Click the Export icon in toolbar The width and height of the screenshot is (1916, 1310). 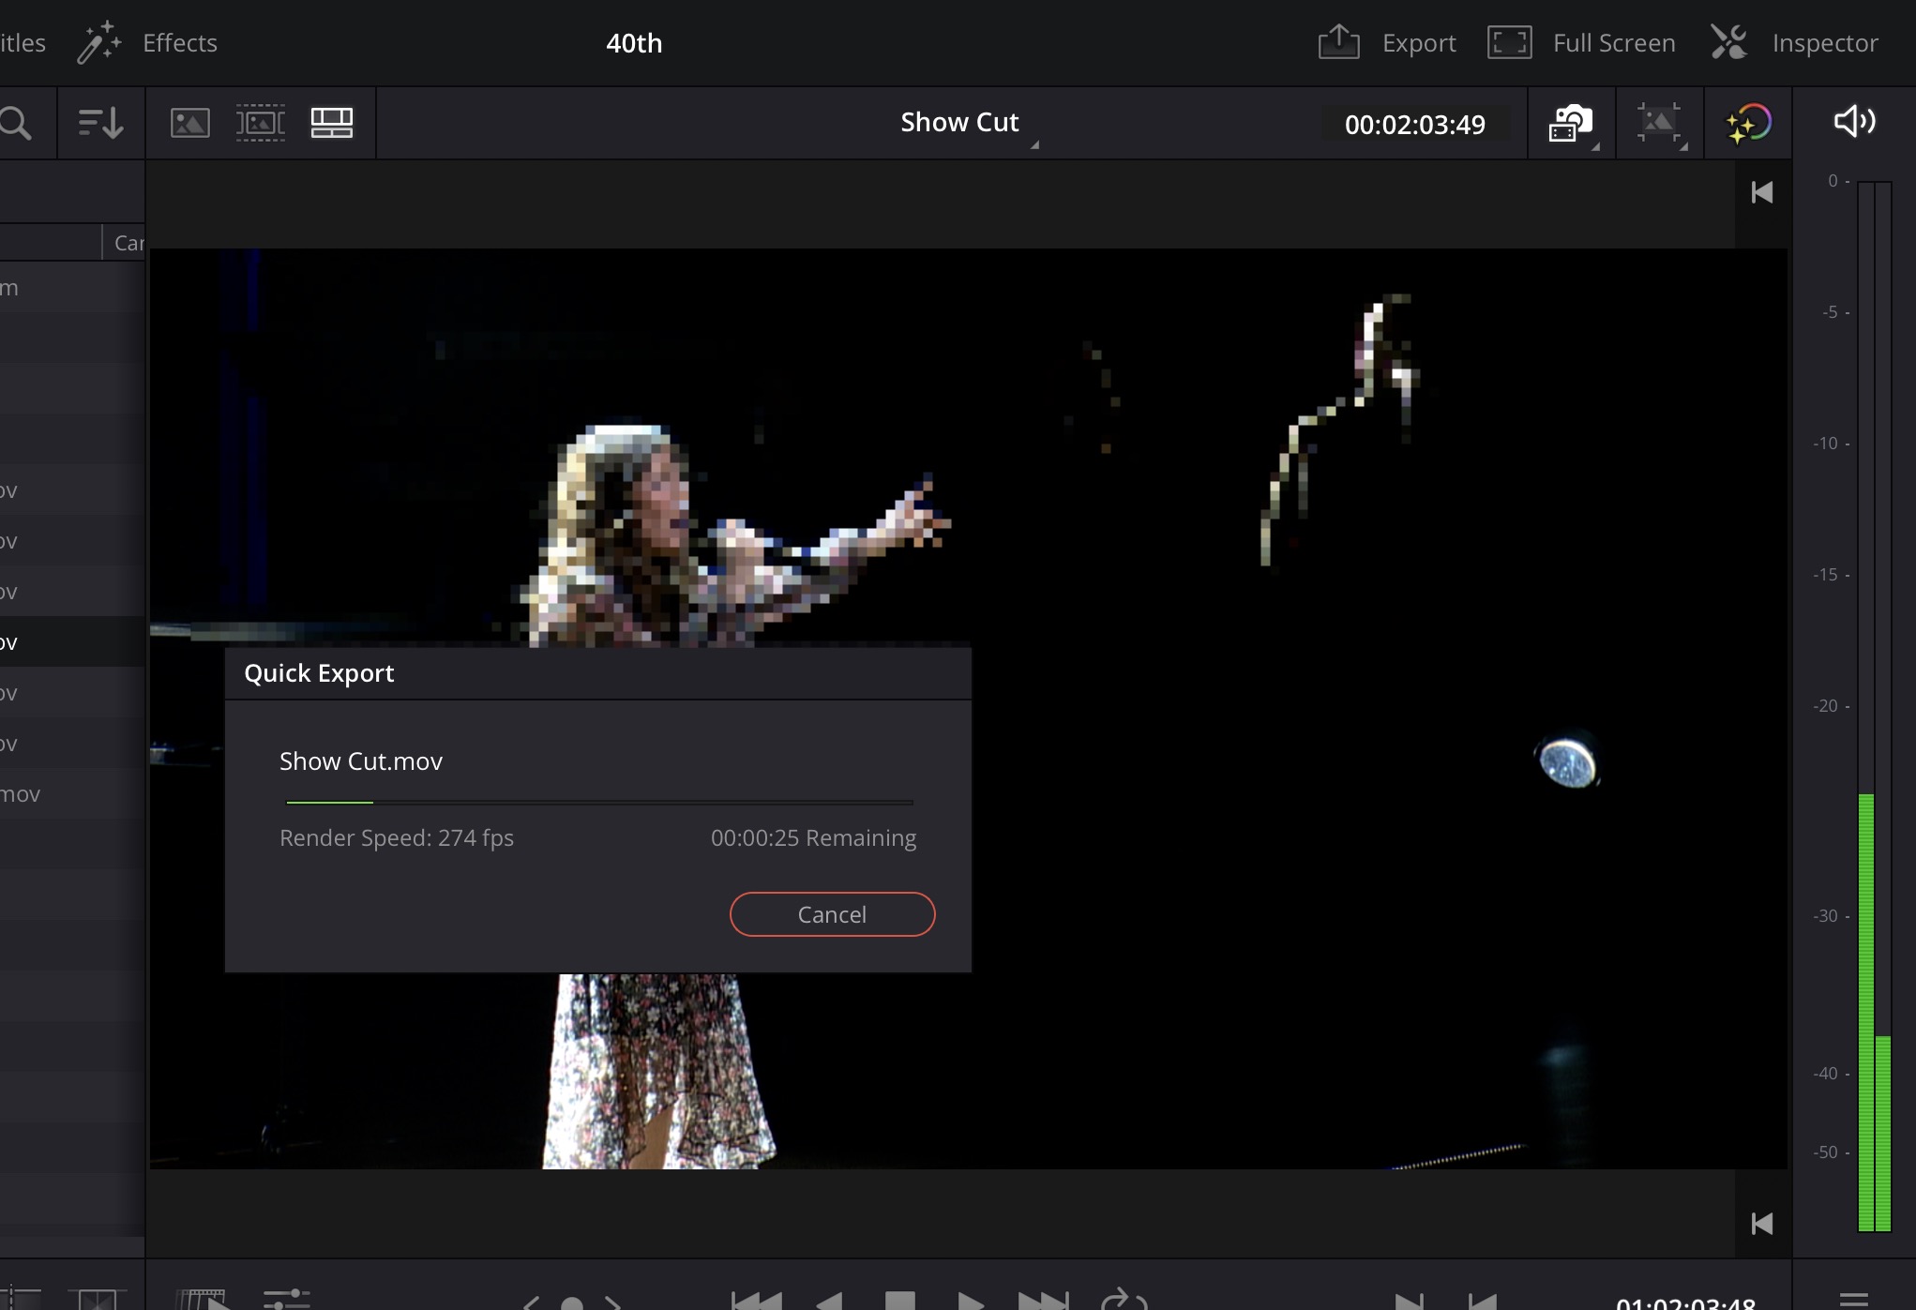pos(1338,42)
